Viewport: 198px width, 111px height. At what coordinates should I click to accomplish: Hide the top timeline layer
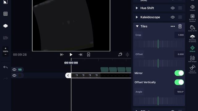pyautogui.click(x=14, y=69)
